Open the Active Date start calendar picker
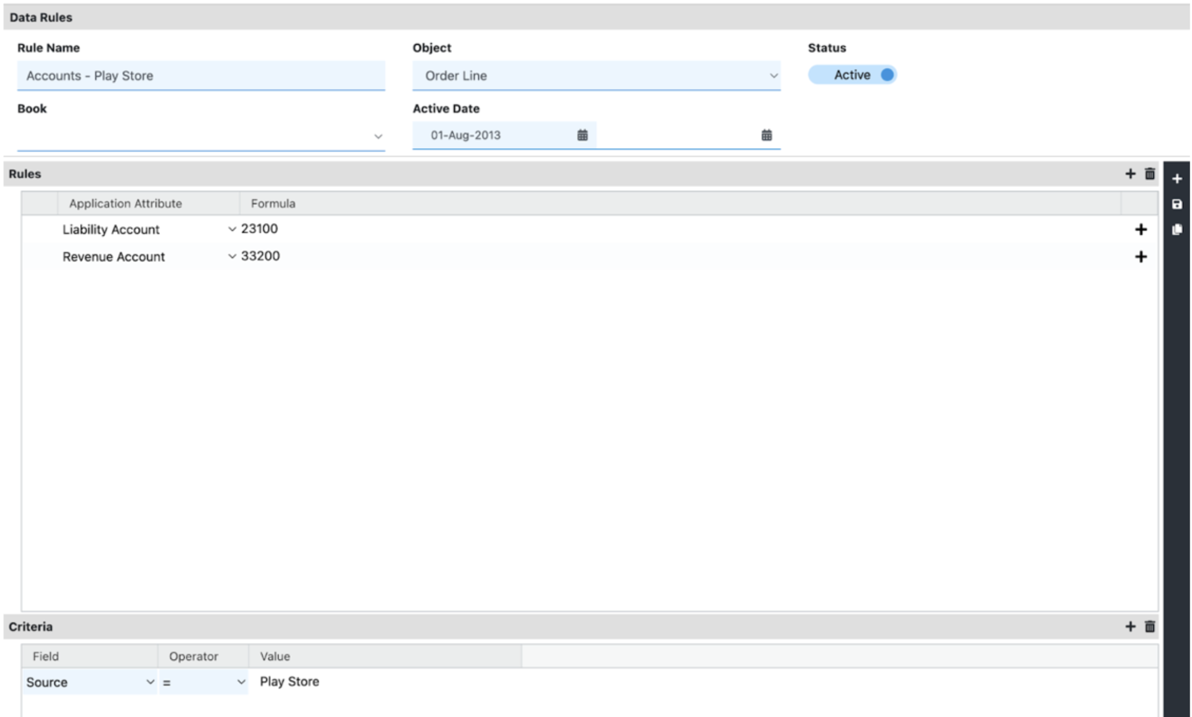 [582, 135]
